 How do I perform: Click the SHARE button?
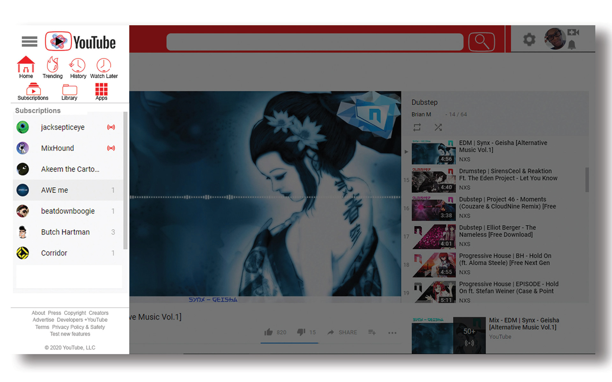pyautogui.click(x=342, y=332)
